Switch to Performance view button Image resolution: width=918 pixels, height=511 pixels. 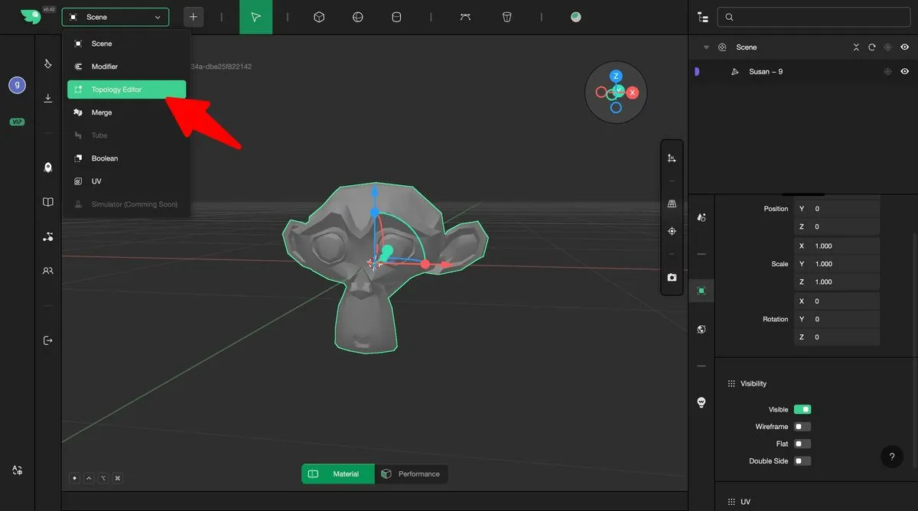click(412, 474)
